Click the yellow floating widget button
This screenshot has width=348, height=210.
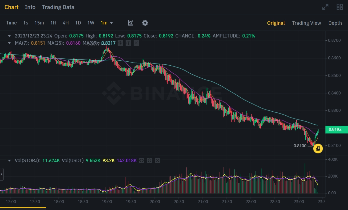coord(318,149)
